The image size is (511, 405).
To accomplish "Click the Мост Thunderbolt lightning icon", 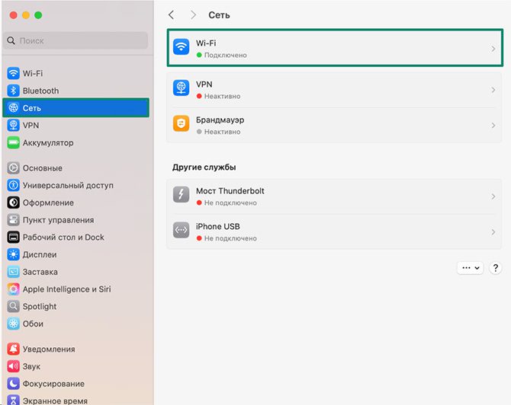I will point(182,195).
